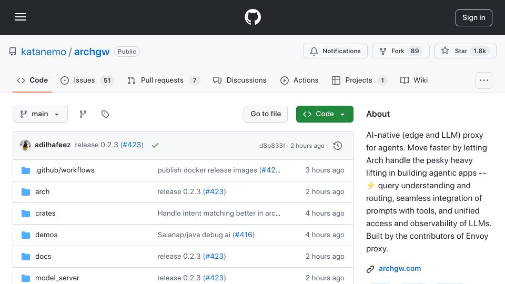This screenshot has height=284, width=505.
Task: View the green check status
Action: (155, 145)
